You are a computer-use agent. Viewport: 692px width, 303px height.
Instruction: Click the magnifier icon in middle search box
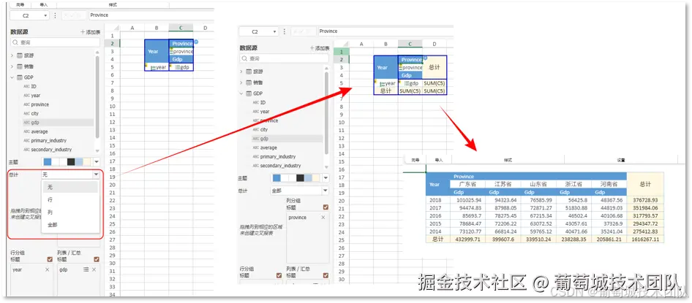click(244, 58)
